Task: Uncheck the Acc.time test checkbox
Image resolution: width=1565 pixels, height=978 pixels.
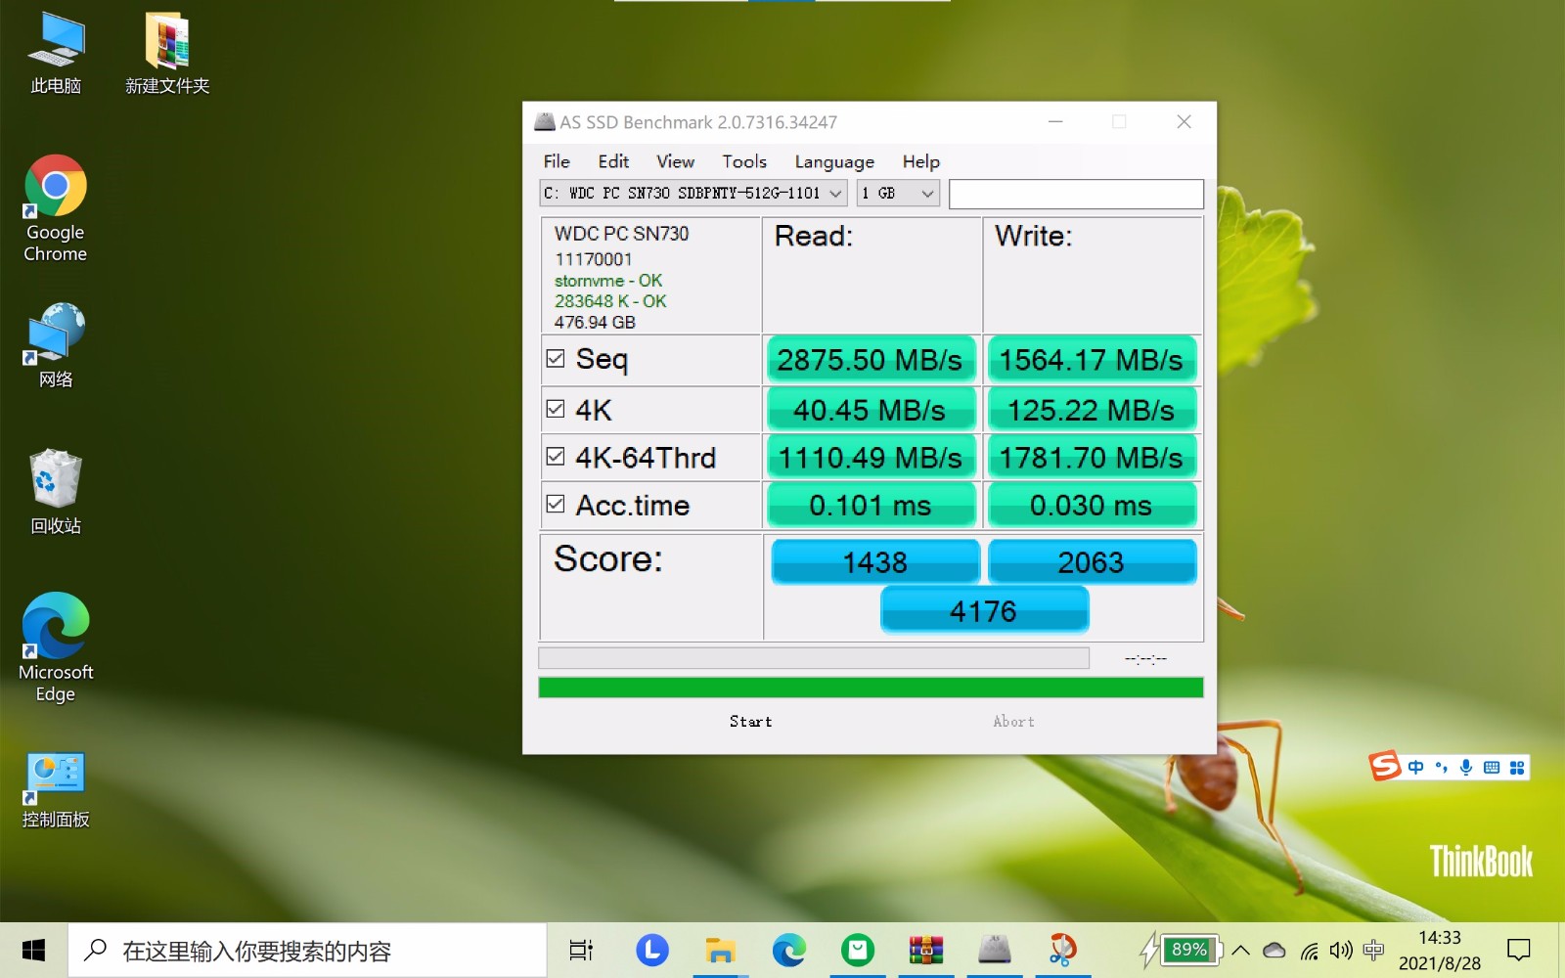Action: tap(556, 505)
